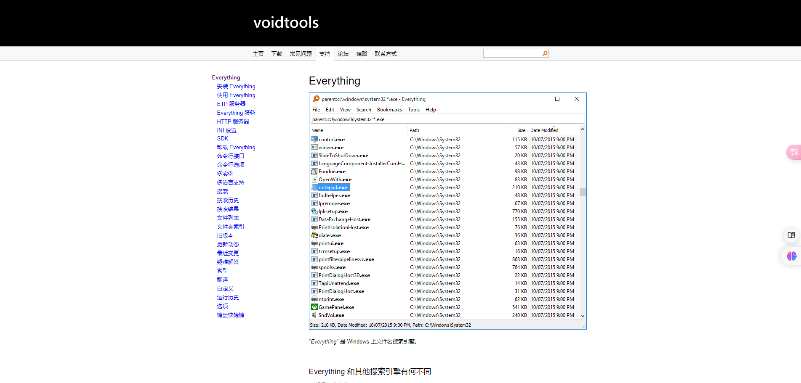Click the Everything magnifier icon in the title bar
The height and width of the screenshot is (383, 801).
(x=316, y=99)
